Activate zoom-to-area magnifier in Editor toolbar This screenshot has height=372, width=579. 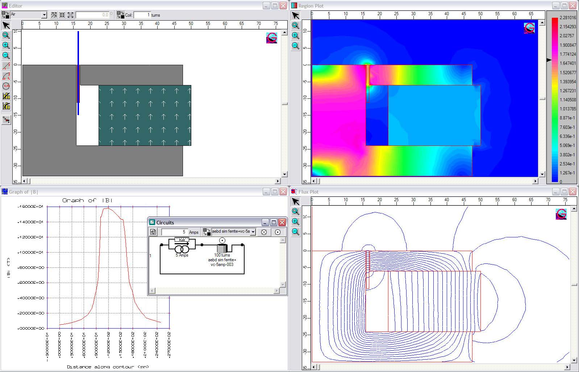[x=6, y=35]
